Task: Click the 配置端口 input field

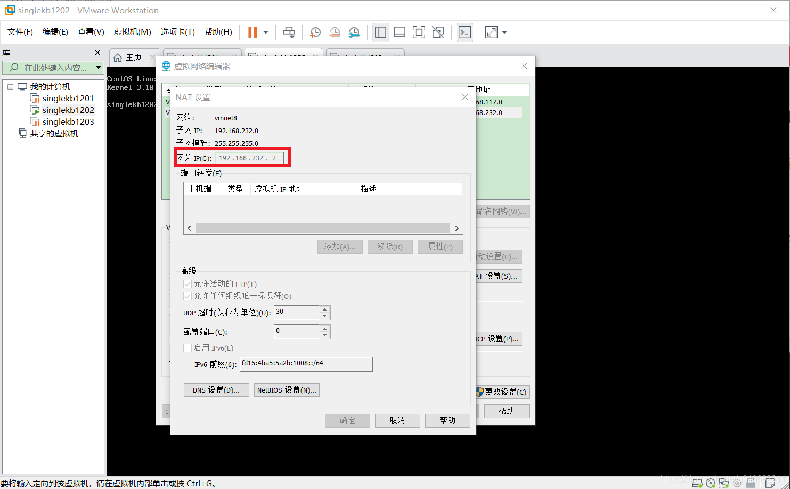Action: pos(297,331)
